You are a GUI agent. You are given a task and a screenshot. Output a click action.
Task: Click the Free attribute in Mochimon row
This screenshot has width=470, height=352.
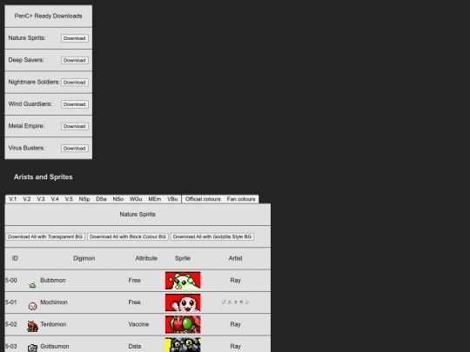pyautogui.click(x=134, y=302)
